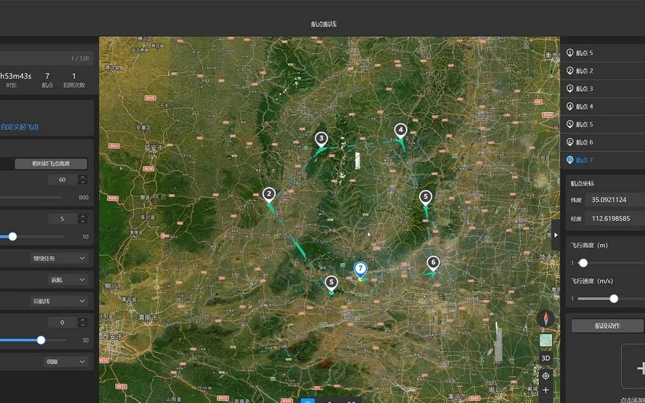The width and height of the screenshot is (645, 403).
Task: Click the 拍照次数 count value 1
Action: pyautogui.click(x=74, y=76)
